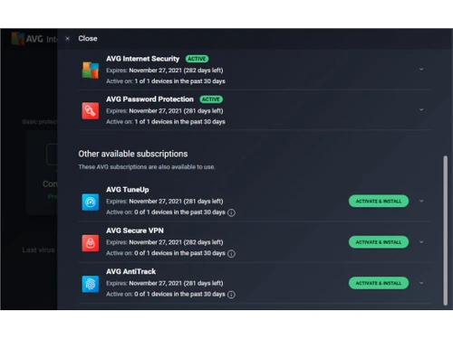Click the AVG logo in the background window
The width and height of the screenshot is (453, 339).
click(x=17, y=39)
